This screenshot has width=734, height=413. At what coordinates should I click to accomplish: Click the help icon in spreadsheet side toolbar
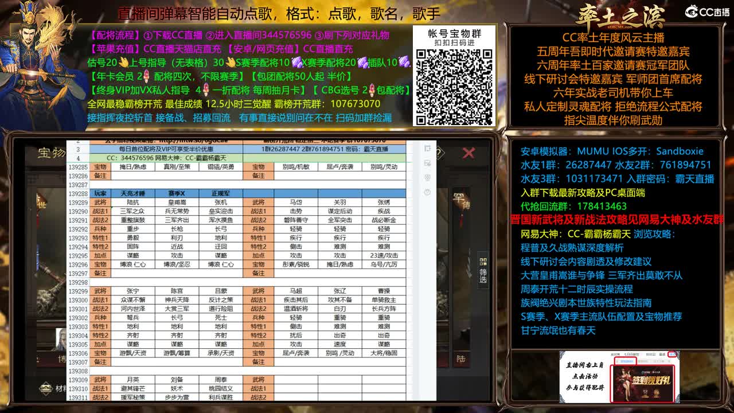pos(427,192)
